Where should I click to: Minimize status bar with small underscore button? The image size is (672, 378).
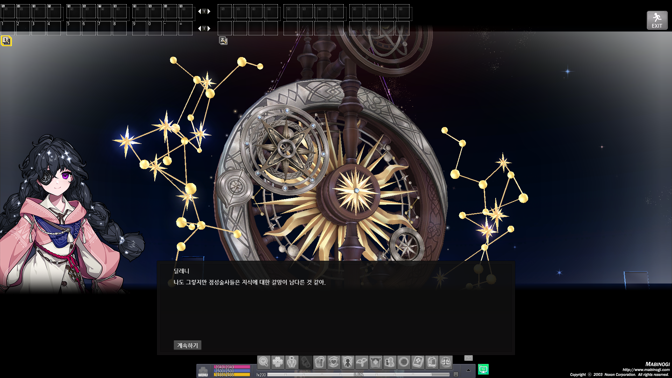point(456,374)
